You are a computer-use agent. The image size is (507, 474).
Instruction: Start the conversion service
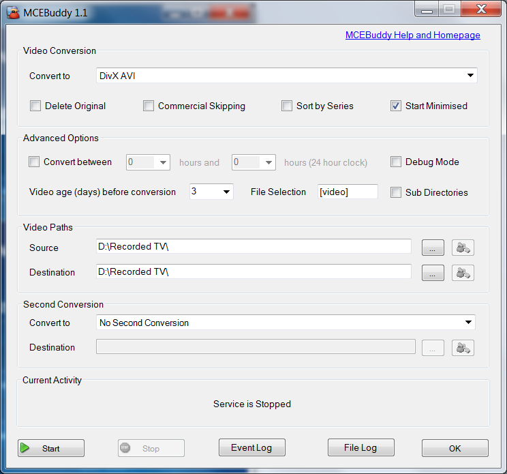(51, 448)
